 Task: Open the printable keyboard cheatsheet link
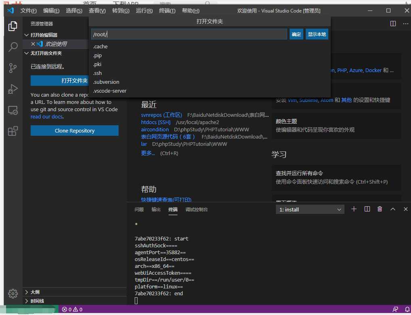(x=166, y=199)
